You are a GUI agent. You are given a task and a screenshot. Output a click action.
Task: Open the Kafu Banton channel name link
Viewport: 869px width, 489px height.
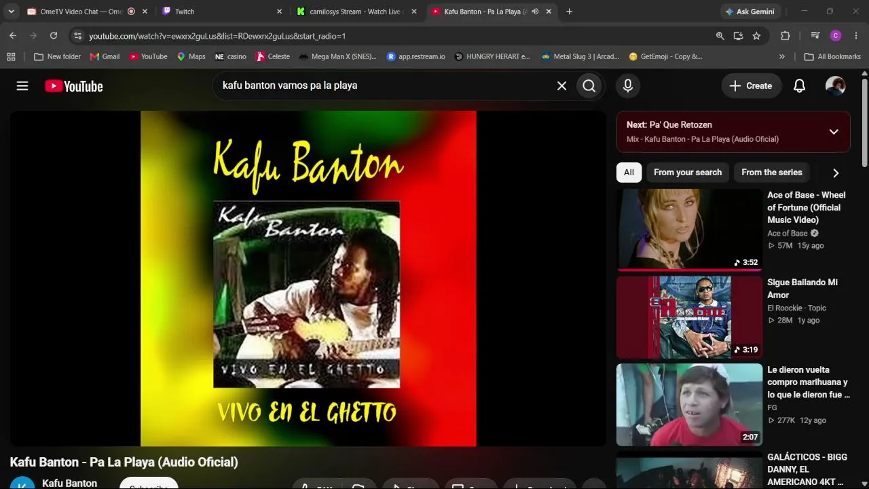(x=69, y=484)
